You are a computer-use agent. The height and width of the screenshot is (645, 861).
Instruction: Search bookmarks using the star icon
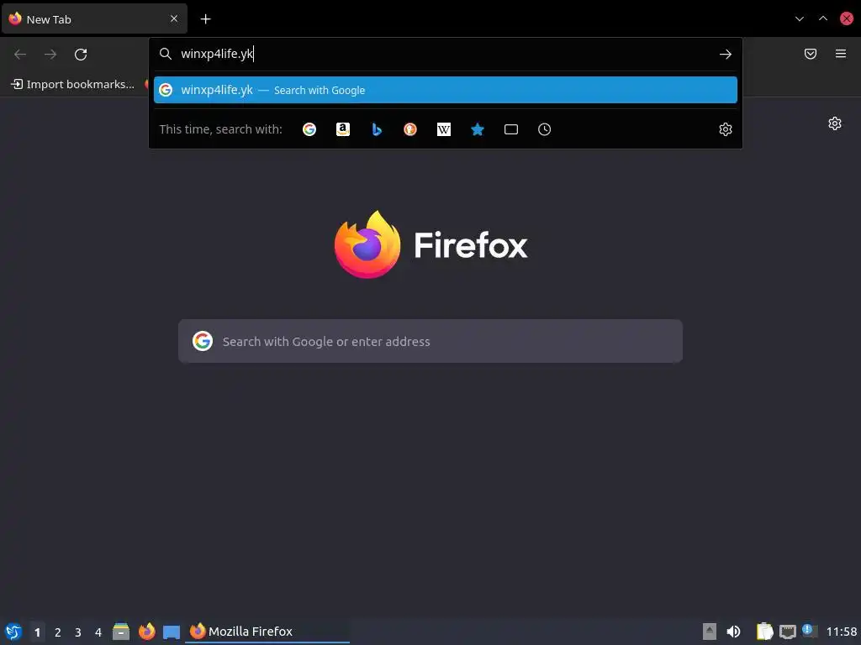(478, 129)
